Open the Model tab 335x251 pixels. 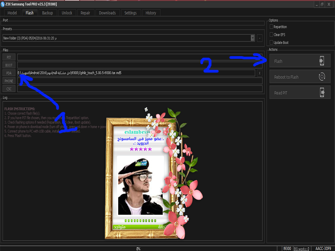[12, 13]
